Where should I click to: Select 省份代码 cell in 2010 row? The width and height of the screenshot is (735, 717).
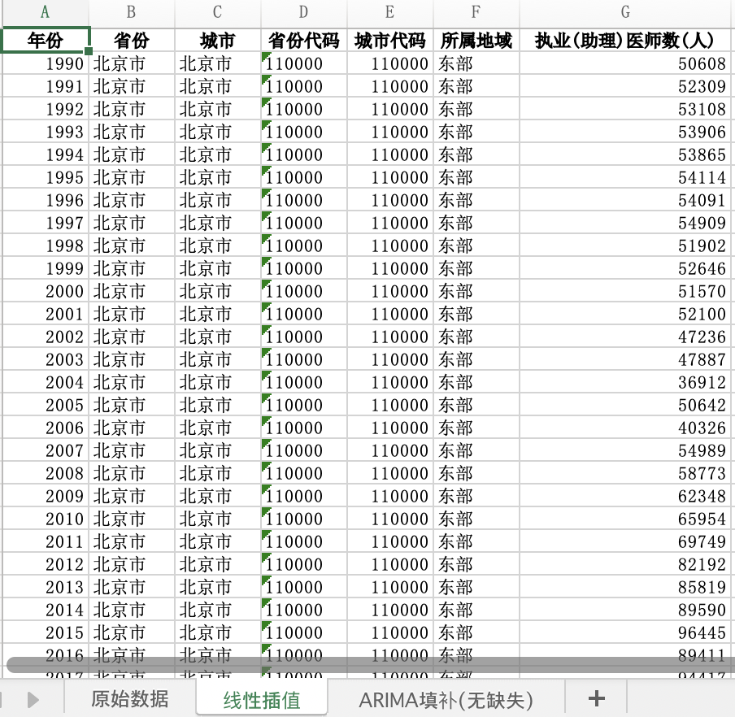pyautogui.click(x=304, y=519)
